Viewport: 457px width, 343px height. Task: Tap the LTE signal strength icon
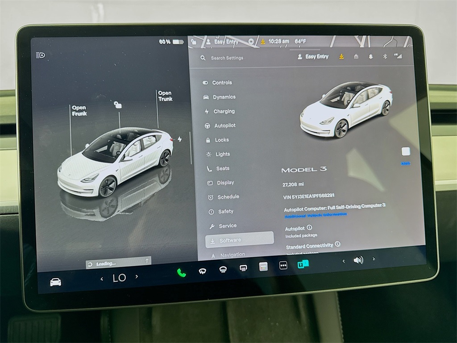point(398,56)
